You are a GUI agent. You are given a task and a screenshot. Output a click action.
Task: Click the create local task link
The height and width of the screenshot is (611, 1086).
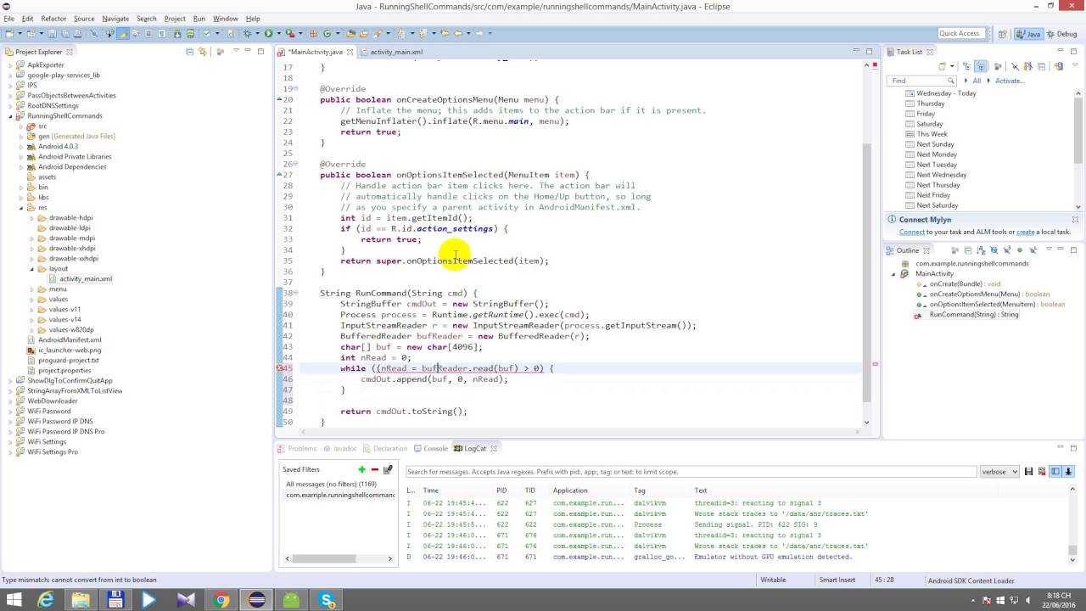[1026, 232]
